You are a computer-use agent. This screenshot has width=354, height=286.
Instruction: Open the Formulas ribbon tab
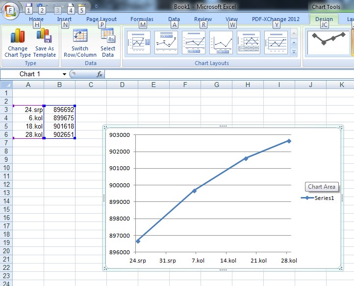[142, 19]
